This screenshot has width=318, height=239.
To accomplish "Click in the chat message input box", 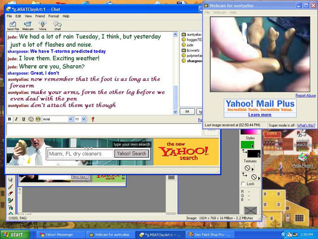I will (104, 129).
